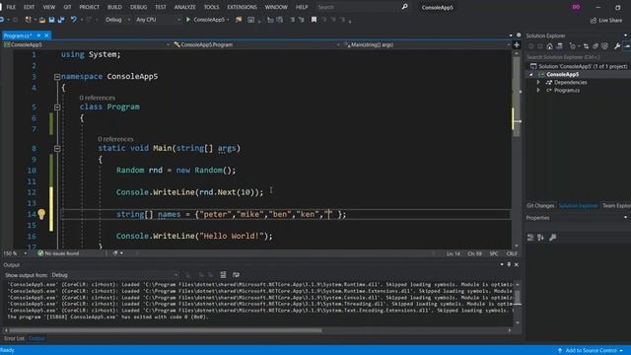Click Search Solution Explorer input field

tap(578, 57)
